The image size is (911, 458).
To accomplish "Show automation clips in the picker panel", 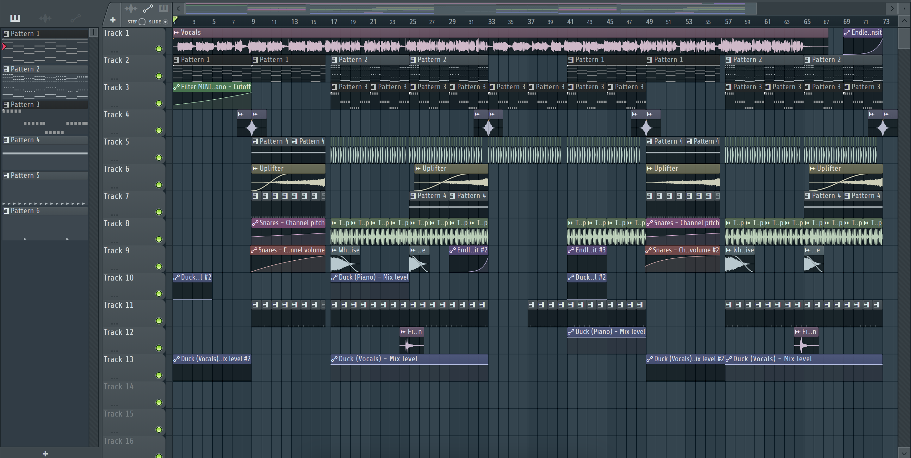I will point(75,18).
